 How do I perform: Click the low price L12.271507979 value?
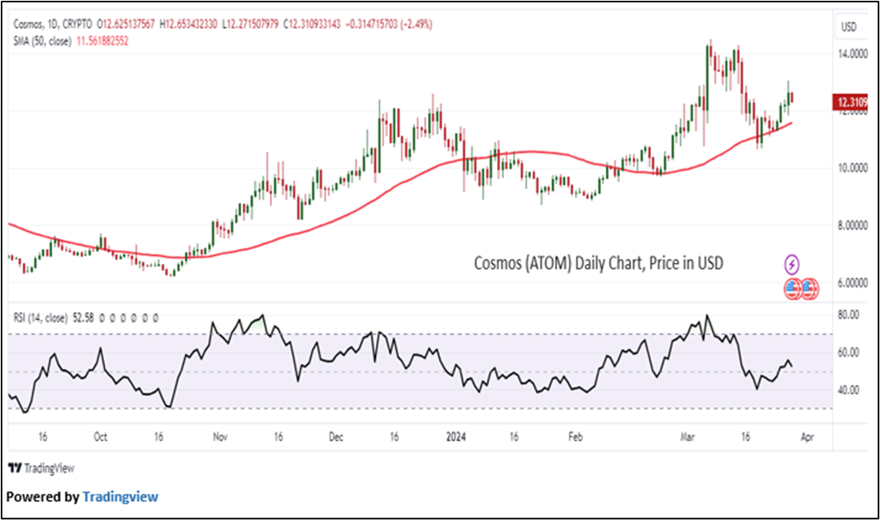pos(250,24)
